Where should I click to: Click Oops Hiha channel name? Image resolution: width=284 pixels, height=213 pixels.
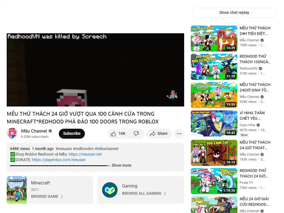(x=247, y=125)
